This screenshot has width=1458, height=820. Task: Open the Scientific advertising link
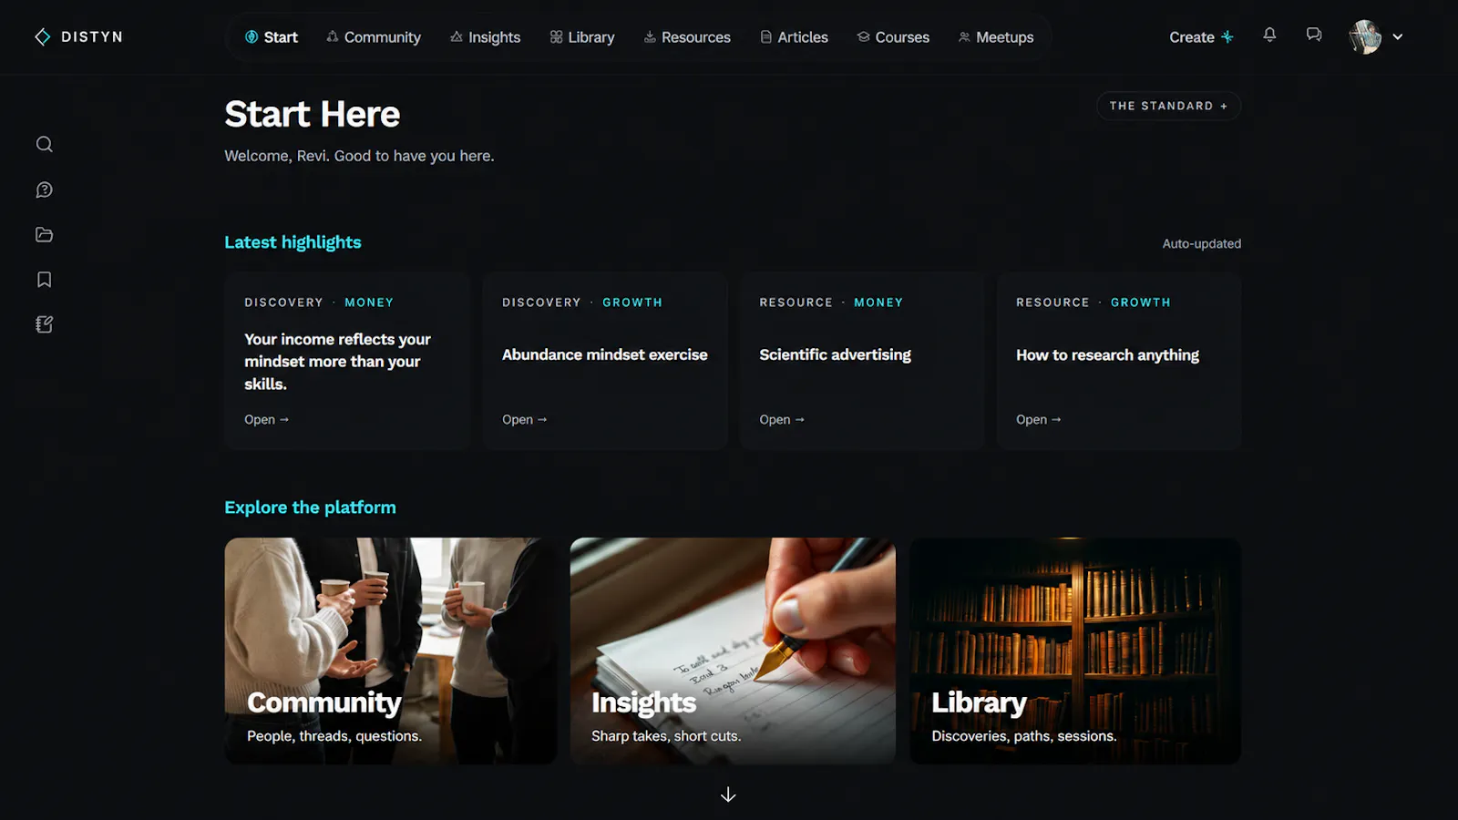pos(782,419)
